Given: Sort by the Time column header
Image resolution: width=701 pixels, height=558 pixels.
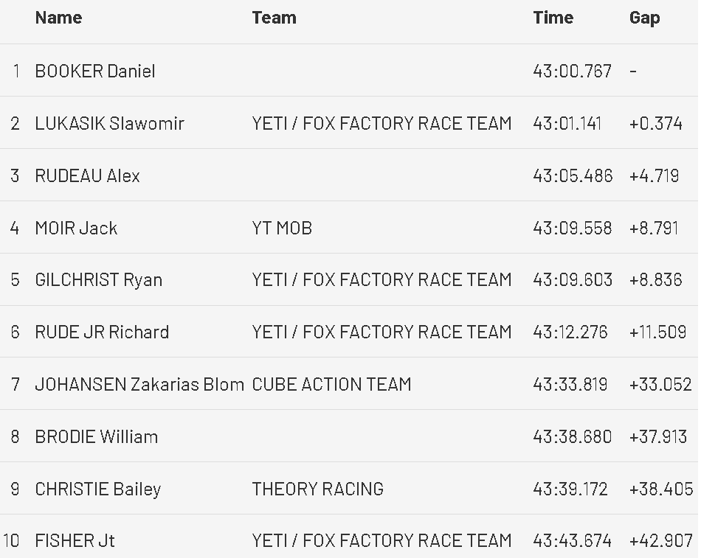Looking at the screenshot, I should 553,18.
